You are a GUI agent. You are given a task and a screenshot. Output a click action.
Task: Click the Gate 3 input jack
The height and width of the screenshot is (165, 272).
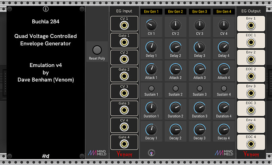pyautogui.click(x=124, y=110)
